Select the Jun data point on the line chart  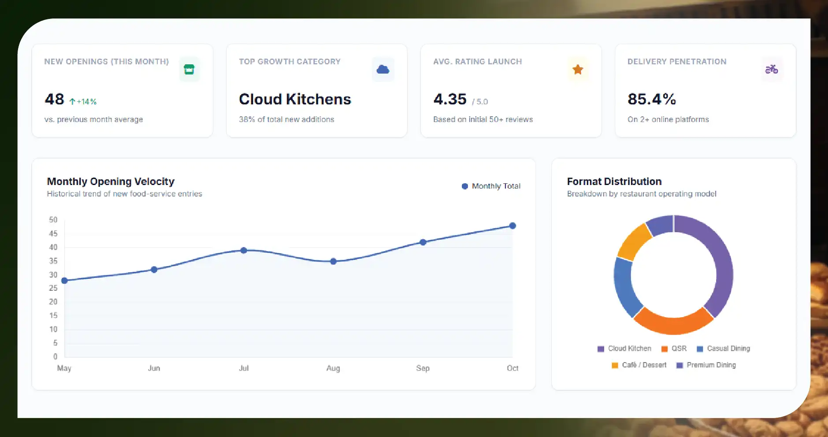click(154, 270)
